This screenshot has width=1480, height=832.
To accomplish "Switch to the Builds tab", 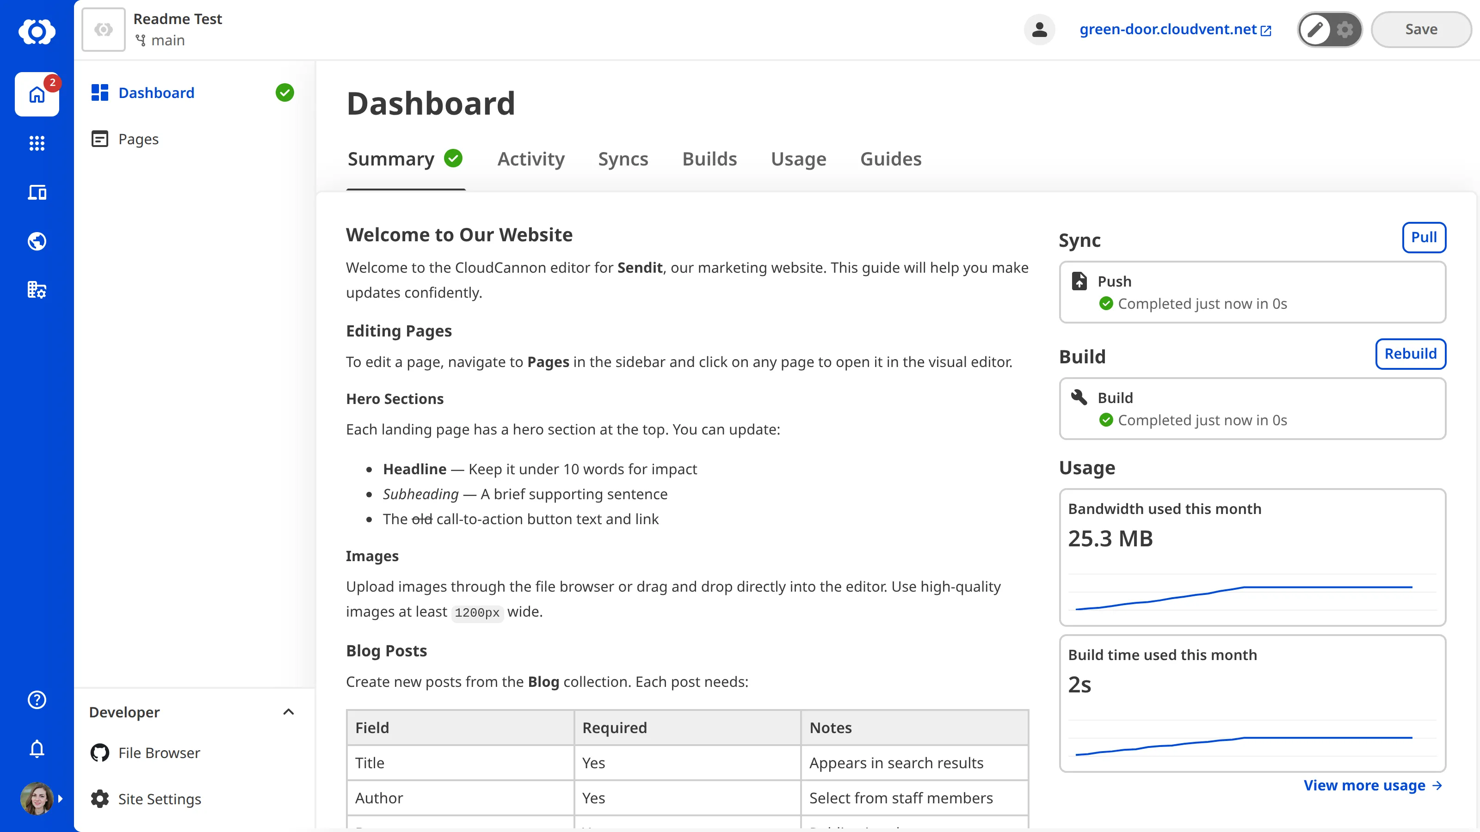I will point(709,159).
